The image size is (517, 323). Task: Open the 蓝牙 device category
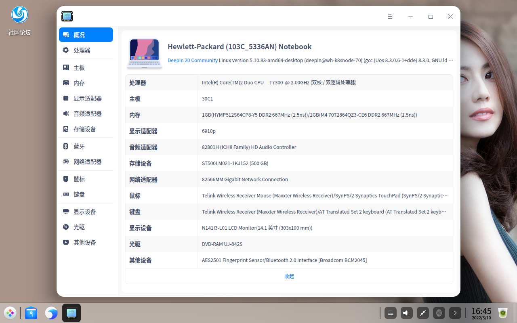78,146
